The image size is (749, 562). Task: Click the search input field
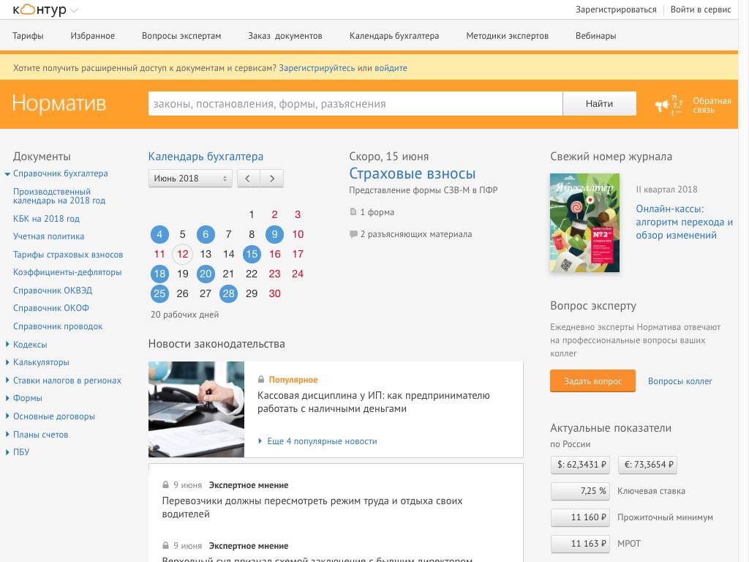(355, 104)
